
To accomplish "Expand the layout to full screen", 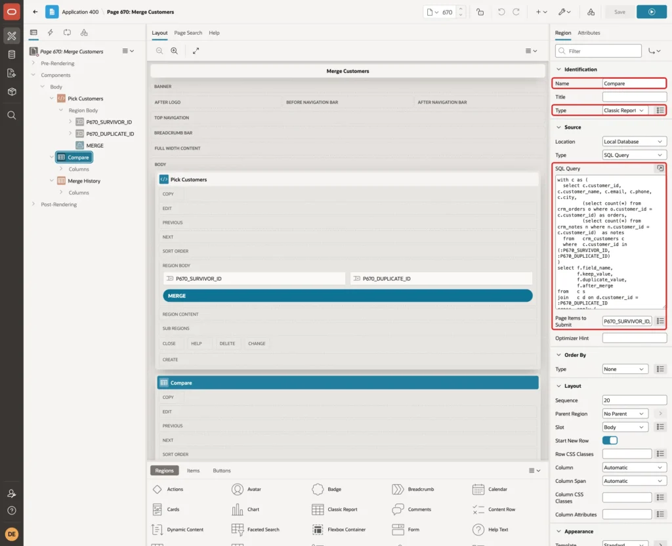I will pyautogui.click(x=196, y=51).
